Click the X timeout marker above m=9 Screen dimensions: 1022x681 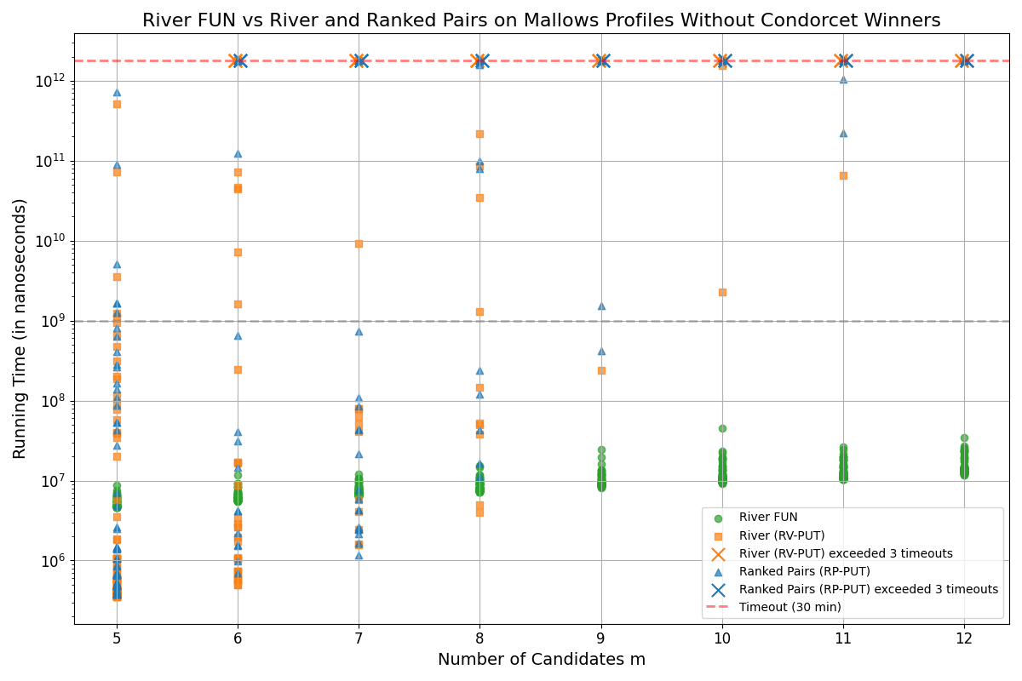click(x=601, y=60)
